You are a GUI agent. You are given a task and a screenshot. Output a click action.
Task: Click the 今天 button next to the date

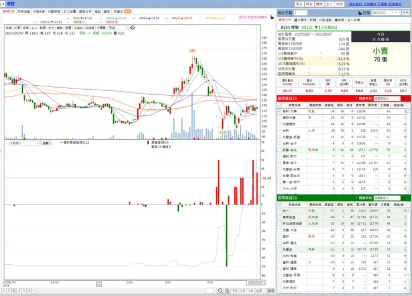tap(406, 13)
